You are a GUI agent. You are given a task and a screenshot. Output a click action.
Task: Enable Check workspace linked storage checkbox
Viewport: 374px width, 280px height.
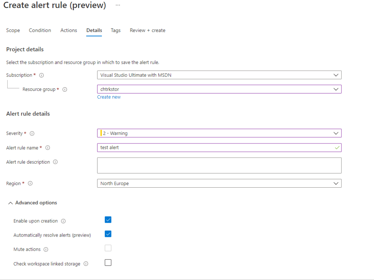tap(108, 263)
